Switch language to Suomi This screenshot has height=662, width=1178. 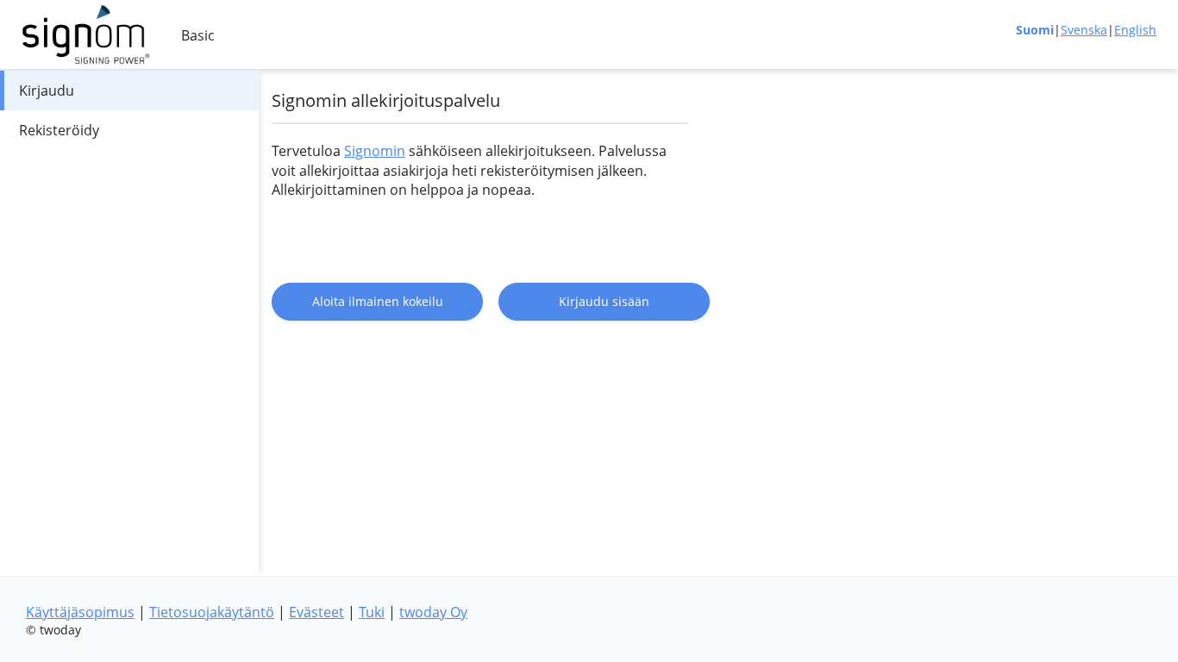(x=1034, y=30)
